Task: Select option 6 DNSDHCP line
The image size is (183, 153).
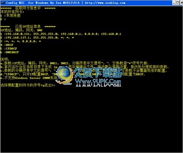Action: tap(10, 52)
